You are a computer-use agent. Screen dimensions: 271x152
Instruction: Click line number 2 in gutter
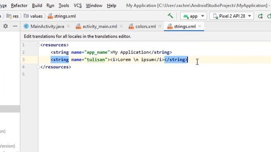click(23, 52)
